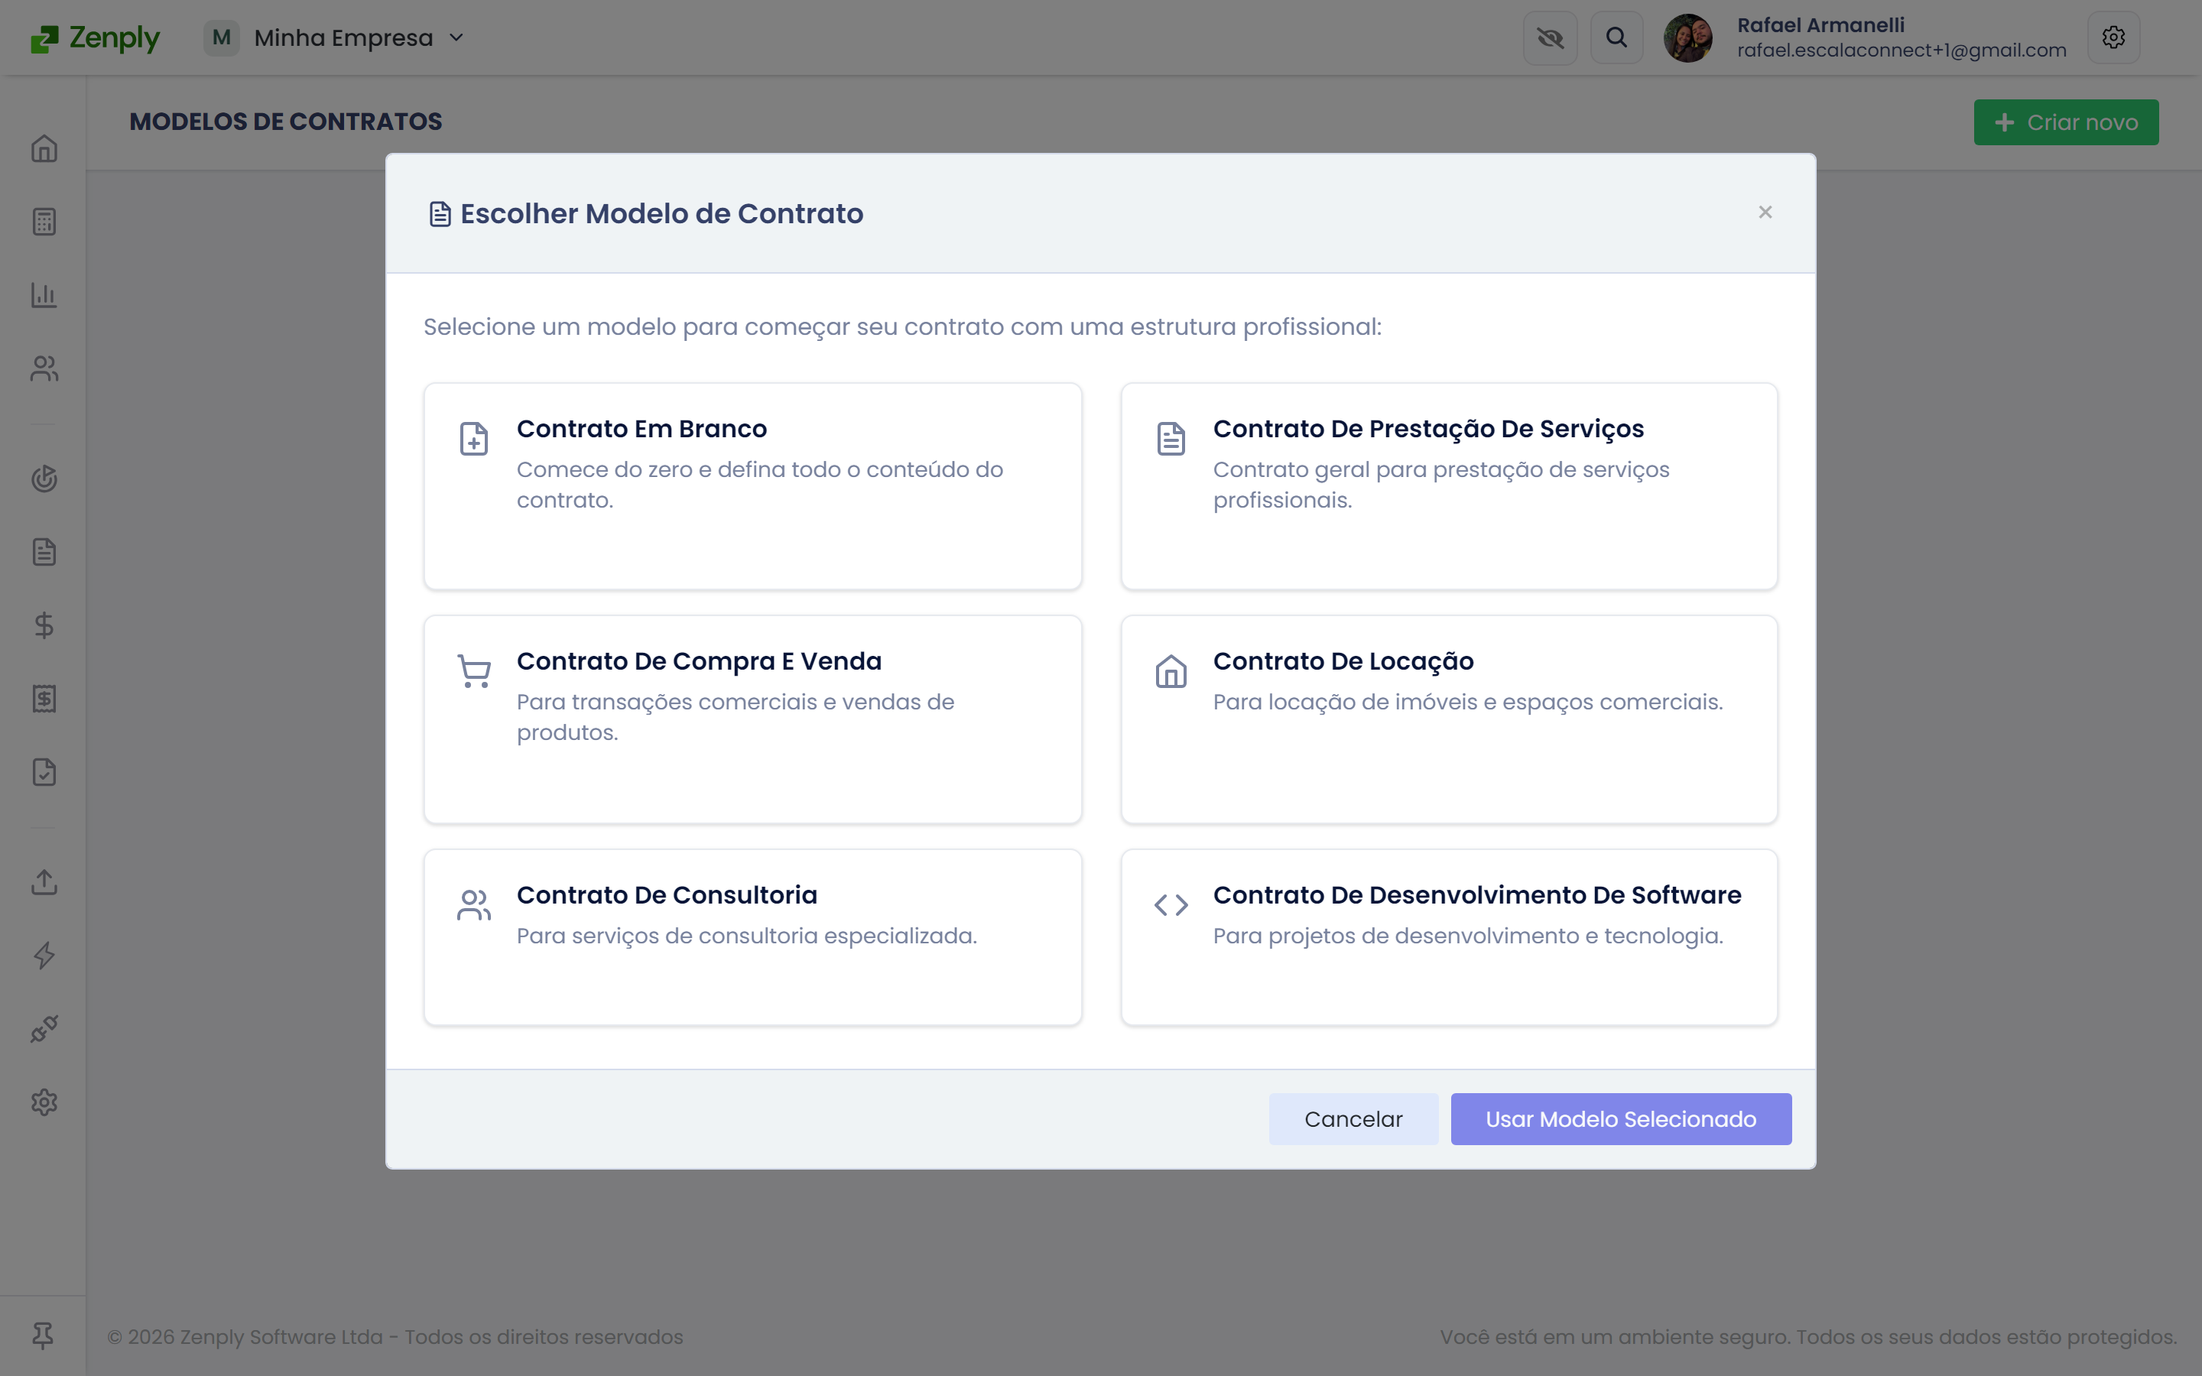This screenshot has height=1376, width=2202.
Task: Pick Contrato De Desenvolvimento De Software card
Action: [1449, 937]
